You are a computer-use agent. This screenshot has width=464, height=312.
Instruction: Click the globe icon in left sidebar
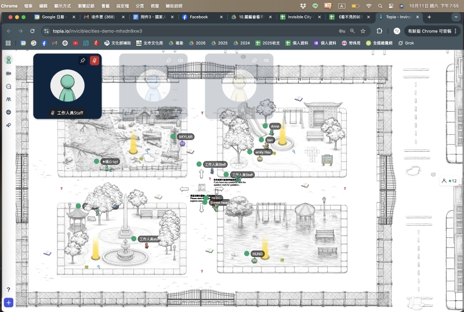point(9,112)
